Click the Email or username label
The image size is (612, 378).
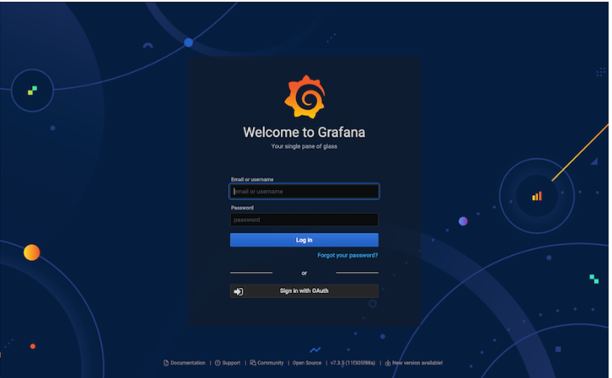[x=252, y=179]
